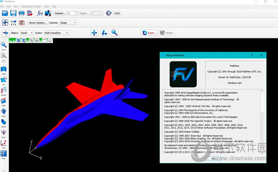This screenshot has width=278, height=172.
Task: Click the Print icon in toolbar
Action: click(22, 13)
